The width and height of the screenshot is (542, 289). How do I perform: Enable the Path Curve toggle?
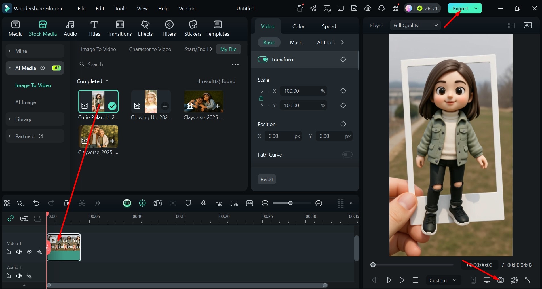347,155
